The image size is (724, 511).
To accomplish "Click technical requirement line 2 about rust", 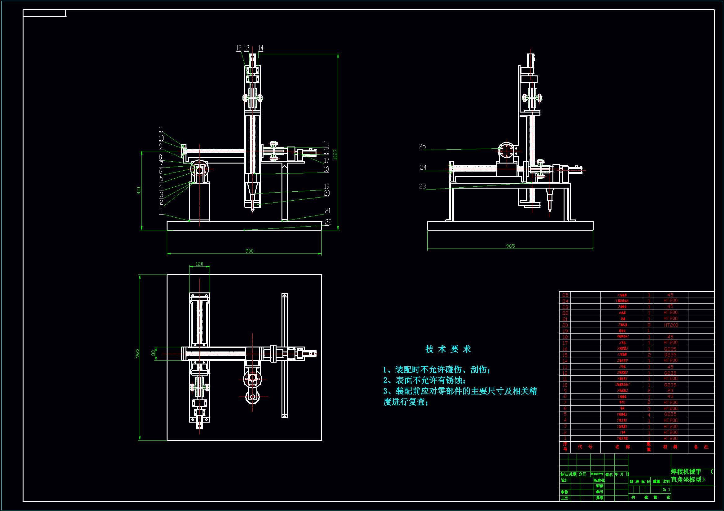I will click(x=424, y=380).
